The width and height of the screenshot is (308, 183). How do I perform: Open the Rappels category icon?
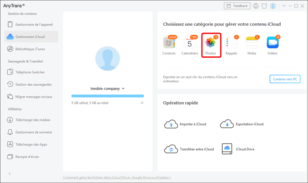coord(231,43)
